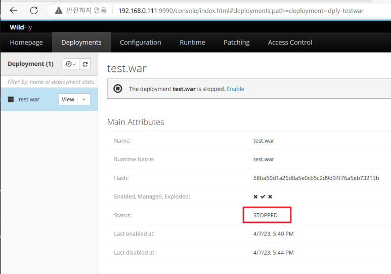
Task: Go back with browser back arrow
Action: point(14,10)
